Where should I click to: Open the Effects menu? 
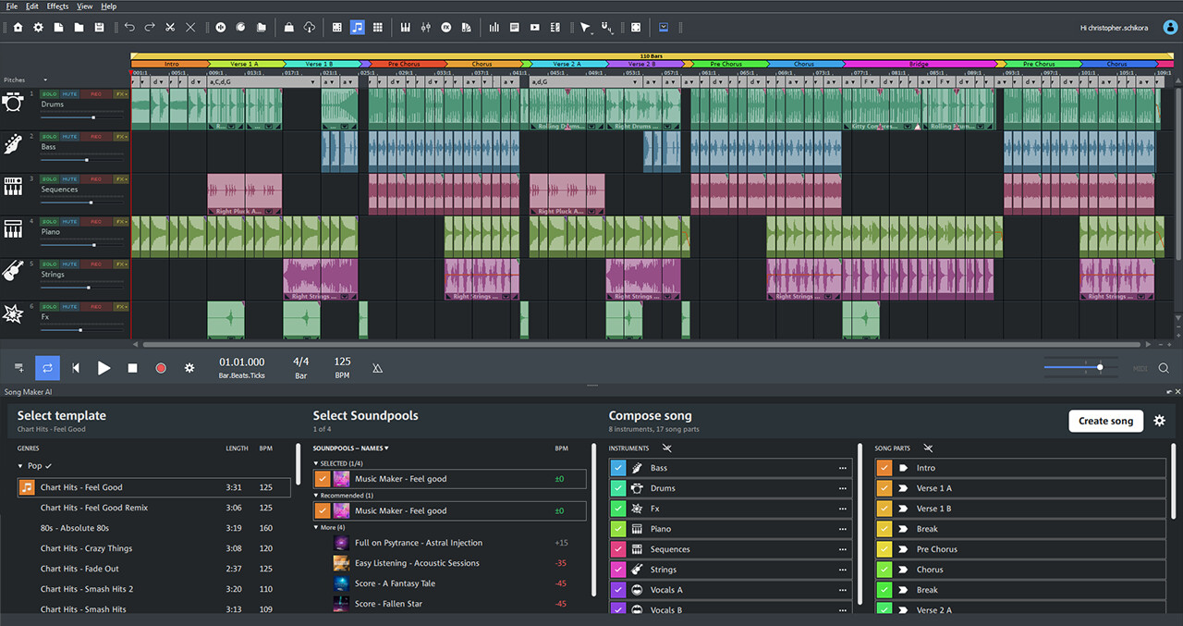tap(57, 6)
